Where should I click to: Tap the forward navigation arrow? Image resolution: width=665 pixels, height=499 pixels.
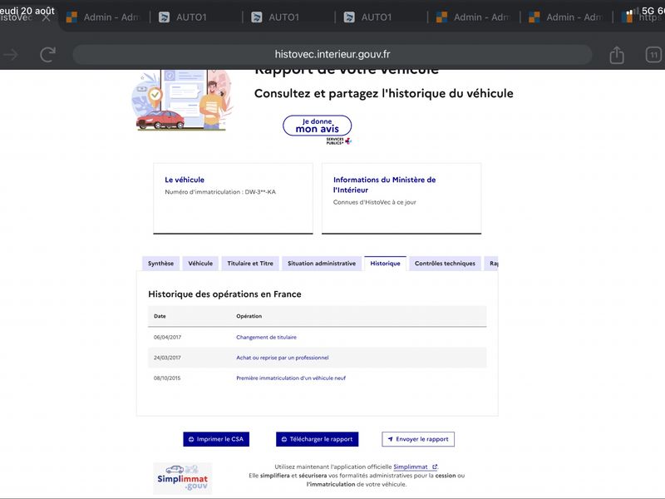pos(11,55)
